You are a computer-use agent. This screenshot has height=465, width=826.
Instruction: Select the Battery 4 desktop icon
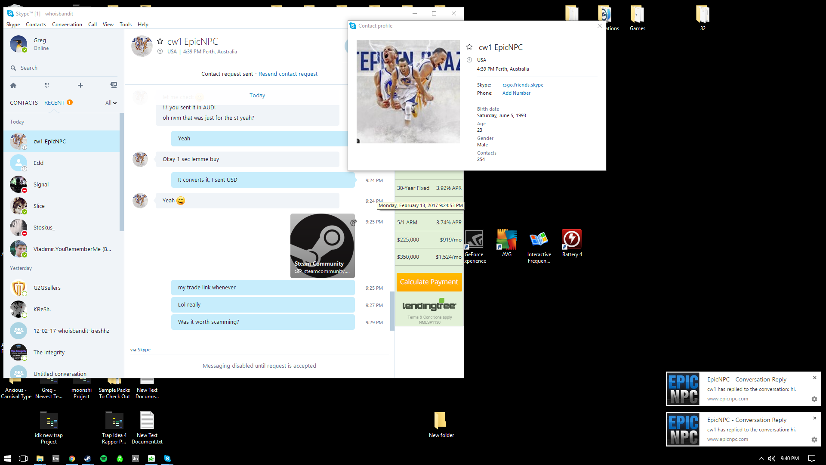coord(572,243)
